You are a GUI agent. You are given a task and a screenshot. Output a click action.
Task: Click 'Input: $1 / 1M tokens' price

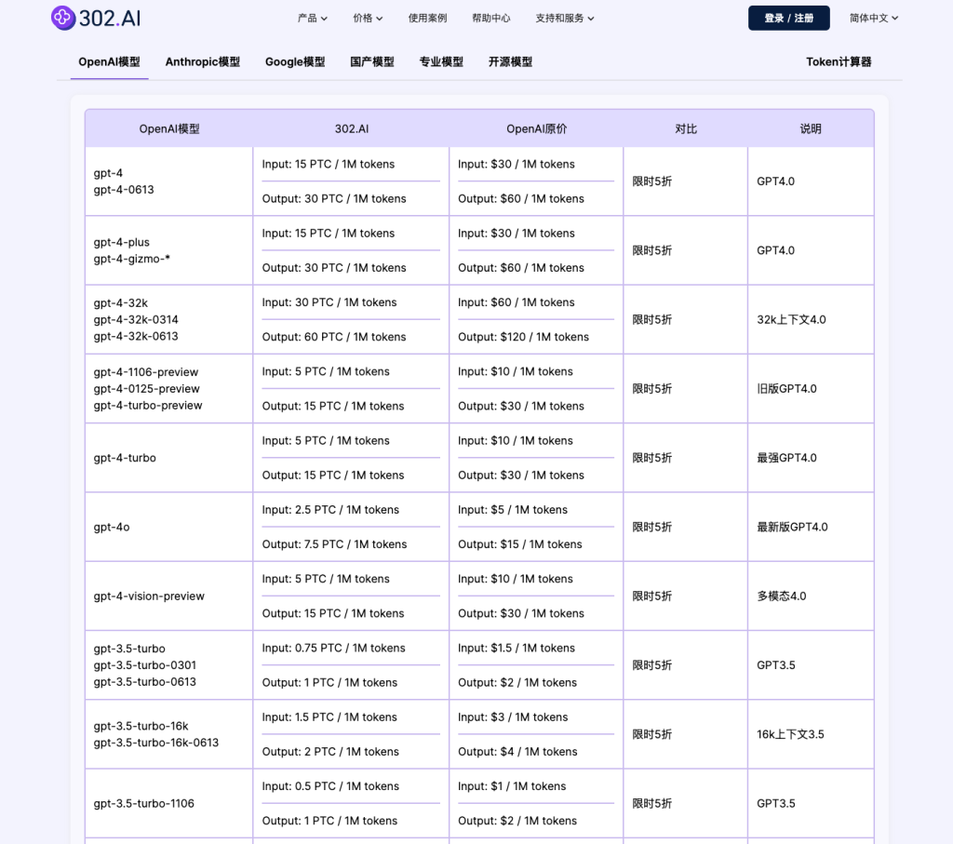coord(512,786)
